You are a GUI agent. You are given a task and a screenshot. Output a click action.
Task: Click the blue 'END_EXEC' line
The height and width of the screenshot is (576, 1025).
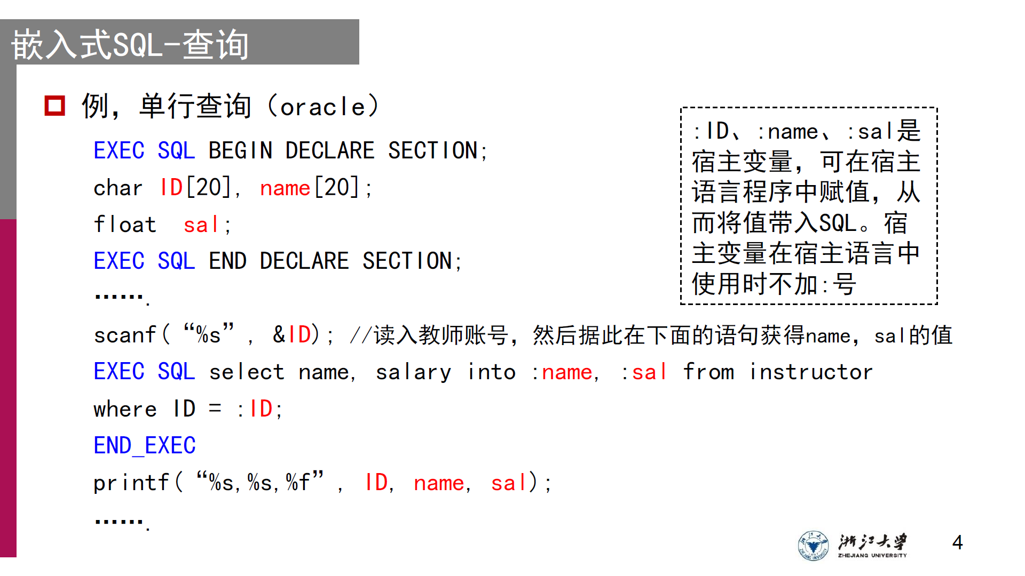tap(145, 445)
